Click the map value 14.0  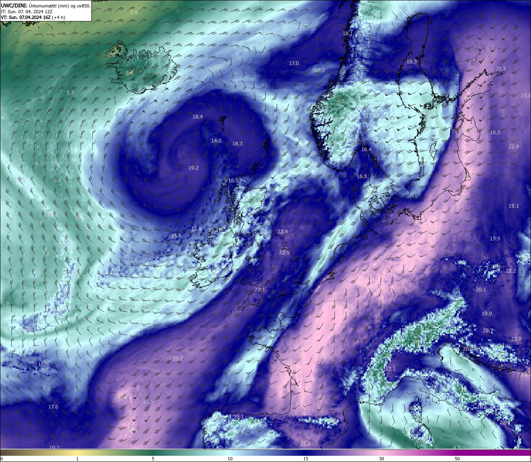pos(216,141)
